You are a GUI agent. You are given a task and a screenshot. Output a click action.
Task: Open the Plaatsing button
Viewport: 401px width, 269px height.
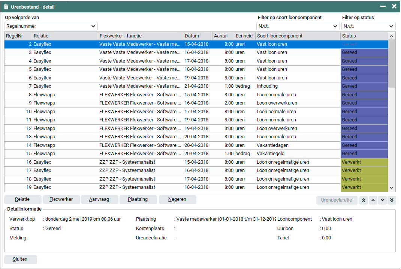click(138, 199)
